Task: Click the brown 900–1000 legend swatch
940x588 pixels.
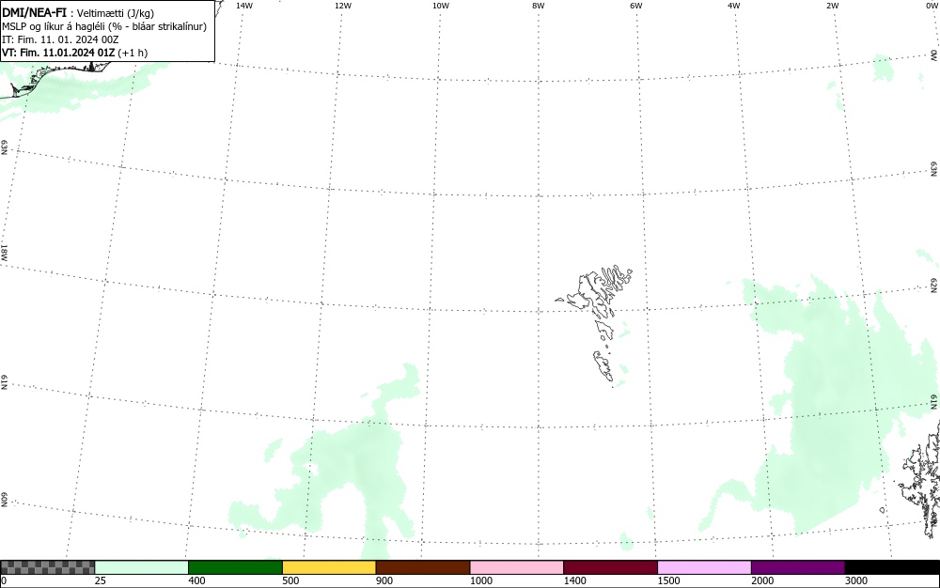Action: point(423,567)
